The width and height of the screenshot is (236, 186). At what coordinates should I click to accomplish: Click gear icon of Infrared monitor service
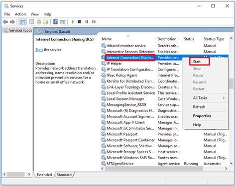pos(104,46)
